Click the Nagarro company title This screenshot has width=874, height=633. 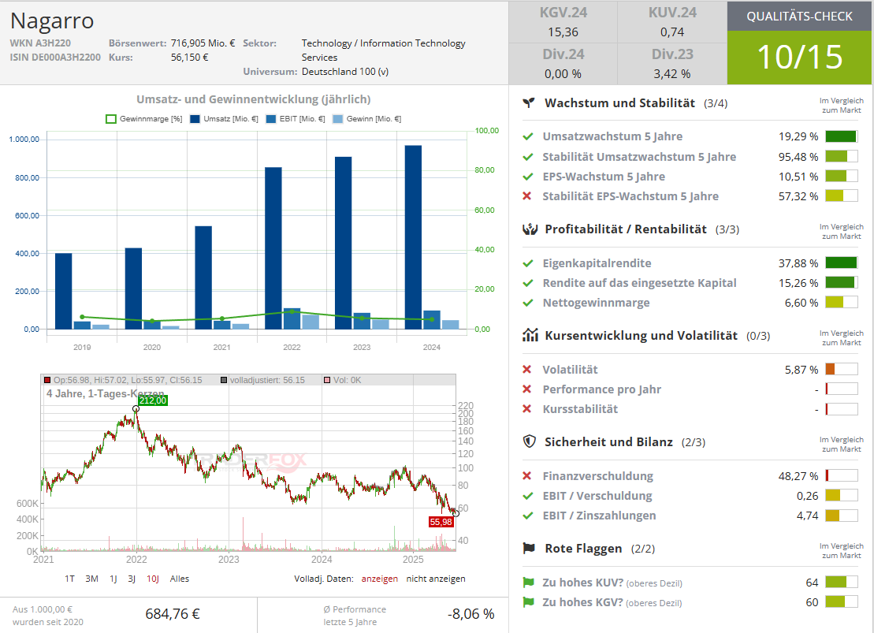[52, 21]
